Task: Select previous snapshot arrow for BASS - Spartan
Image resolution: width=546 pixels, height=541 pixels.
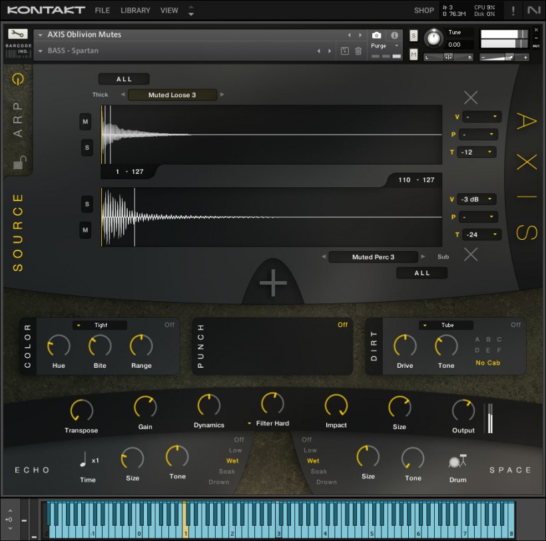Action: click(x=319, y=51)
